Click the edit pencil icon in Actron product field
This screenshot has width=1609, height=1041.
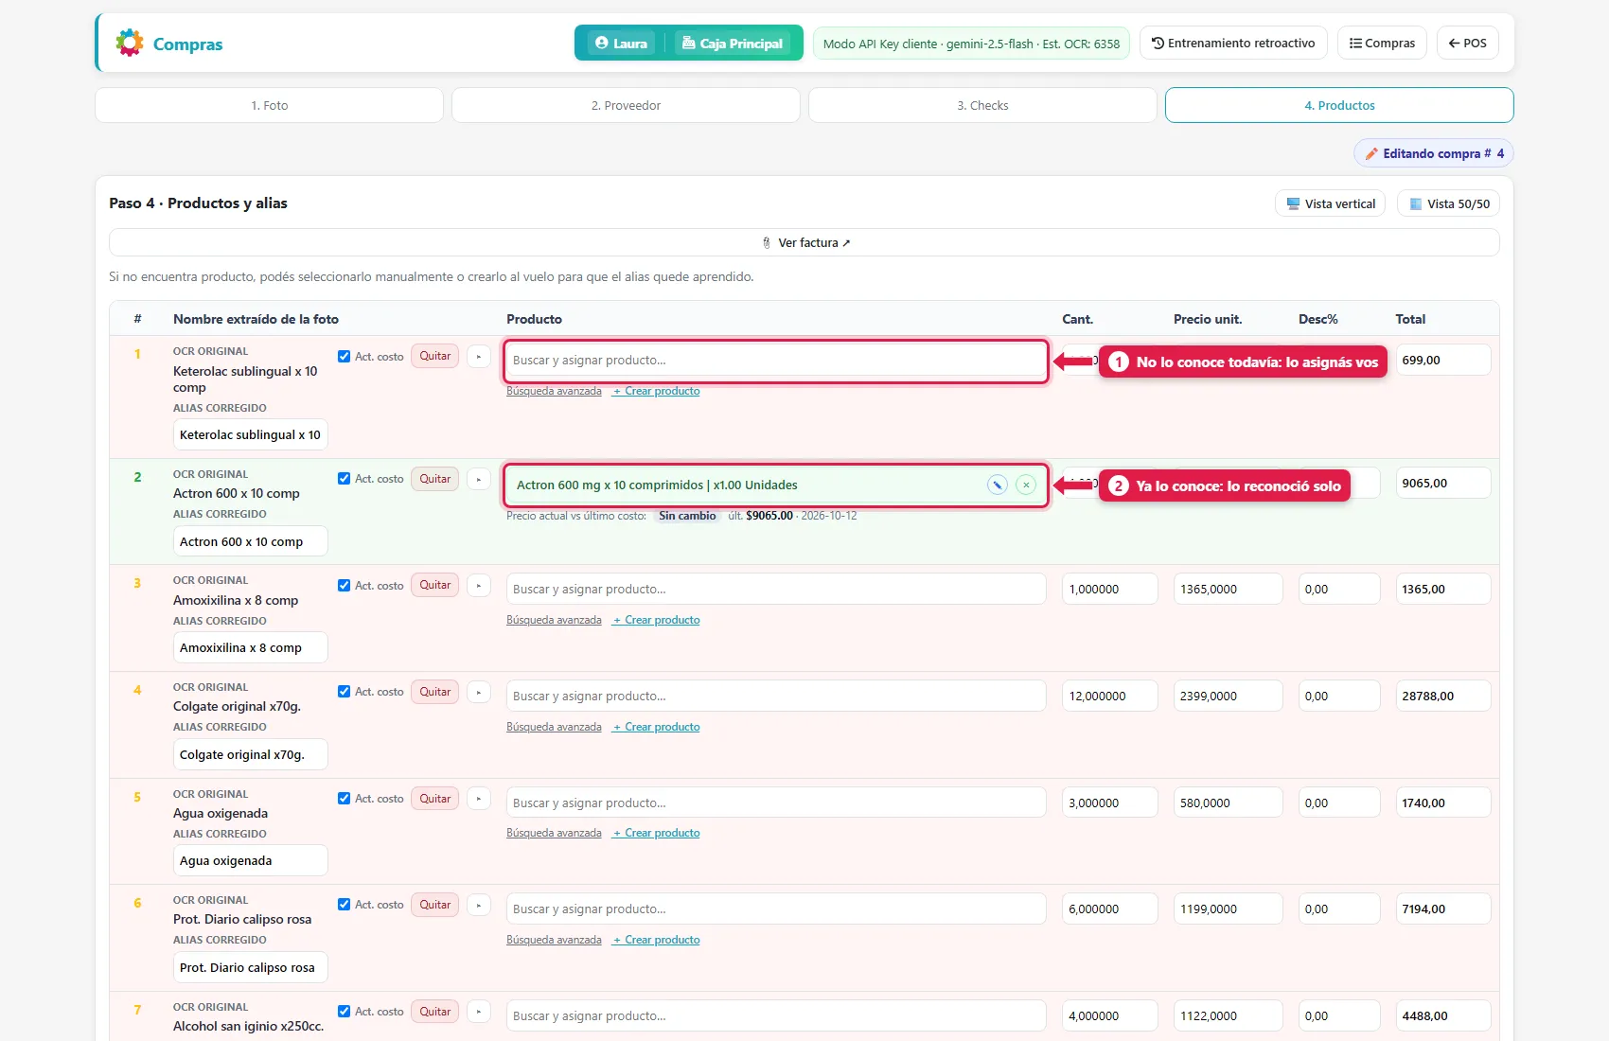pos(997,485)
